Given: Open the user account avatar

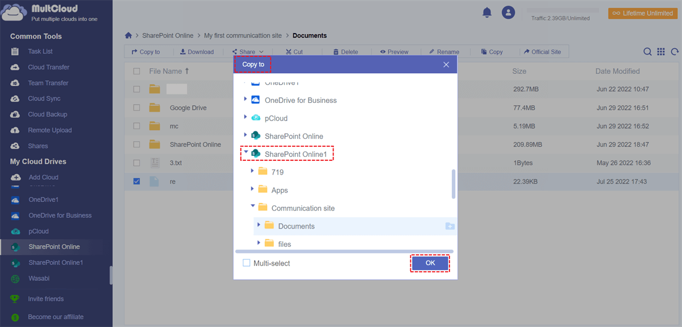Looking at the screenshot, I should [508, 13].
